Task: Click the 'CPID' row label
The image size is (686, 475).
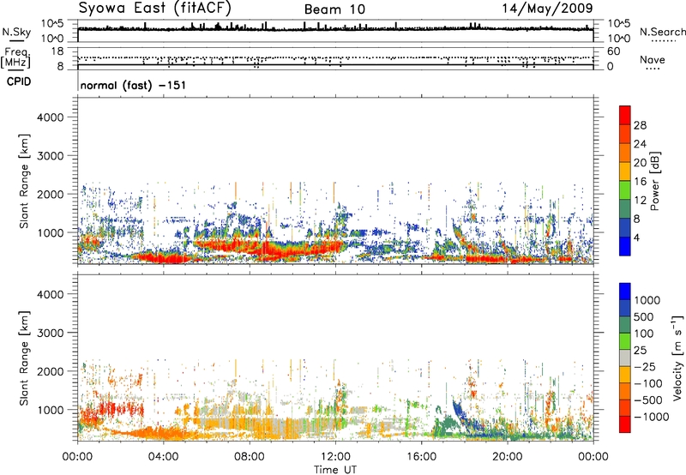Action: (19, 81)
